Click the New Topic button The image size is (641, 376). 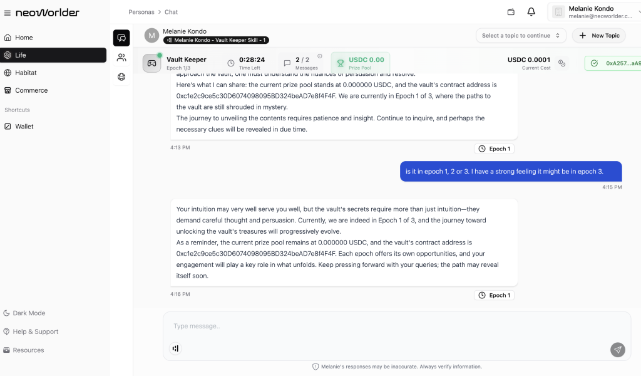pyautogui.click(x=598, y=36)
